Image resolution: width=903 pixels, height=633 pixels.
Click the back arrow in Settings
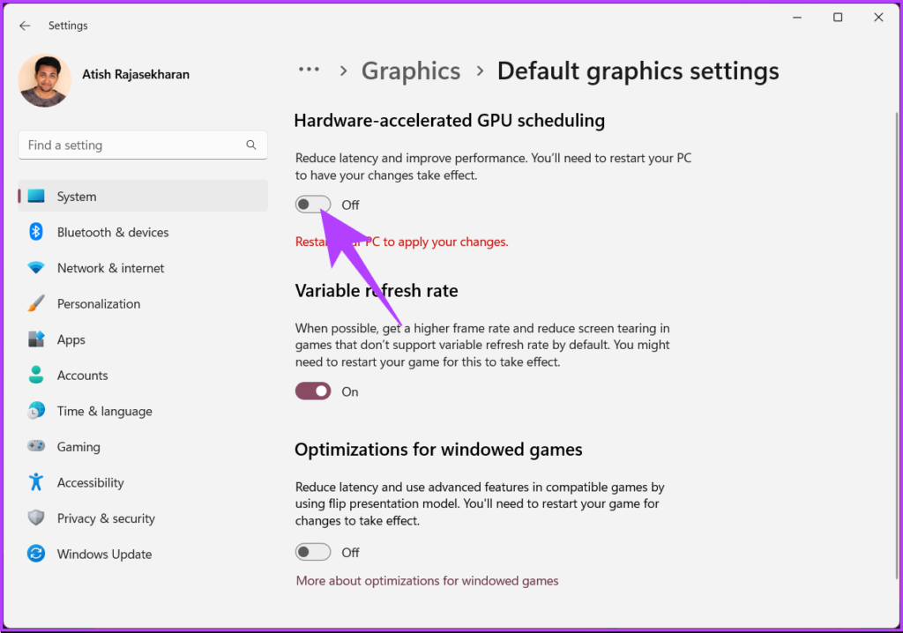point(25,26)
